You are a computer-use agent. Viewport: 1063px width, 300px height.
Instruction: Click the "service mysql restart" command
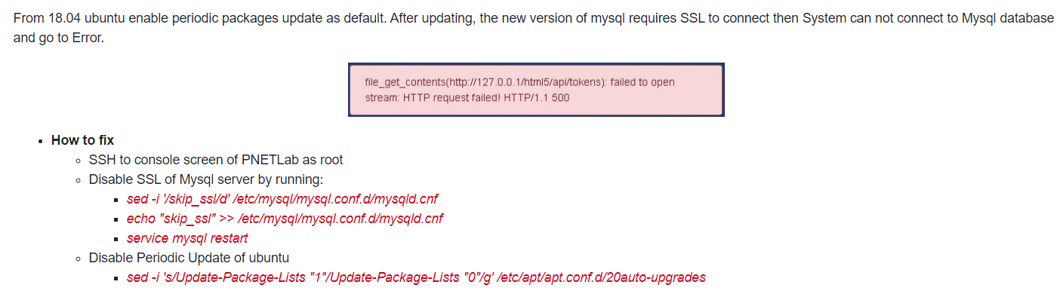click(187, 238)
